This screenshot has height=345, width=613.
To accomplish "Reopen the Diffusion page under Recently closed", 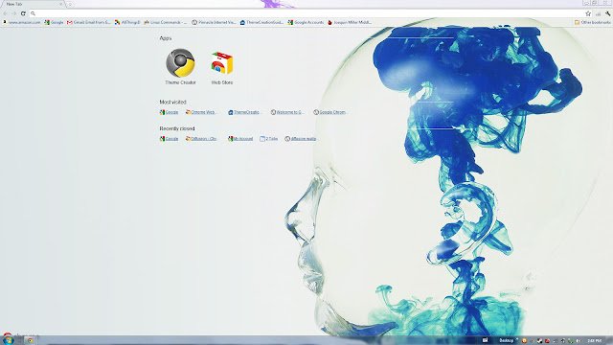I will pos(201,139).
